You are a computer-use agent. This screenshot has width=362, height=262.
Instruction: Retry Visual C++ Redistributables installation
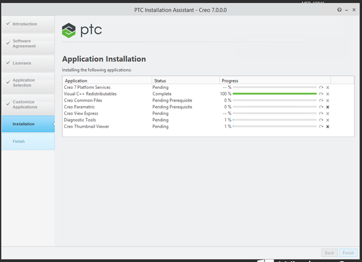(x=321, y=94)
